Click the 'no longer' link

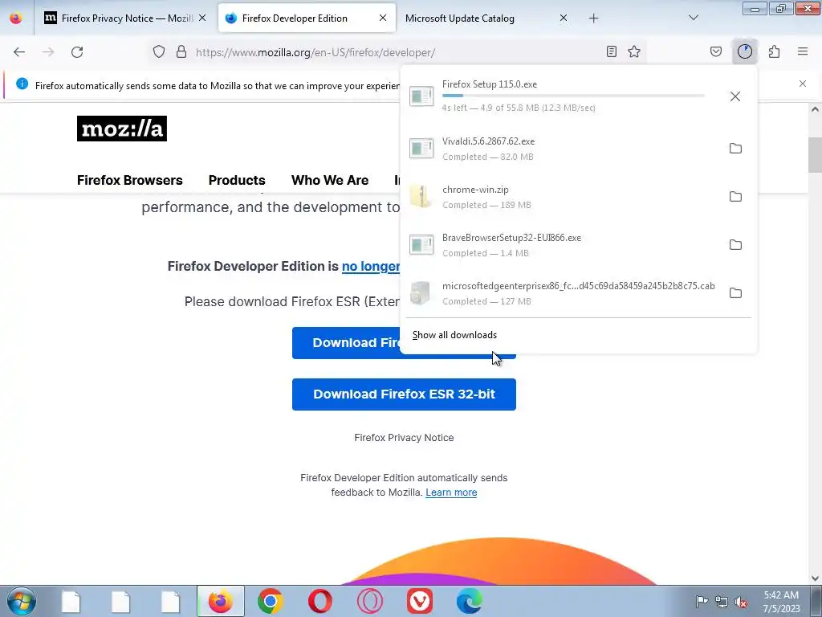click(x=371, y=267)
